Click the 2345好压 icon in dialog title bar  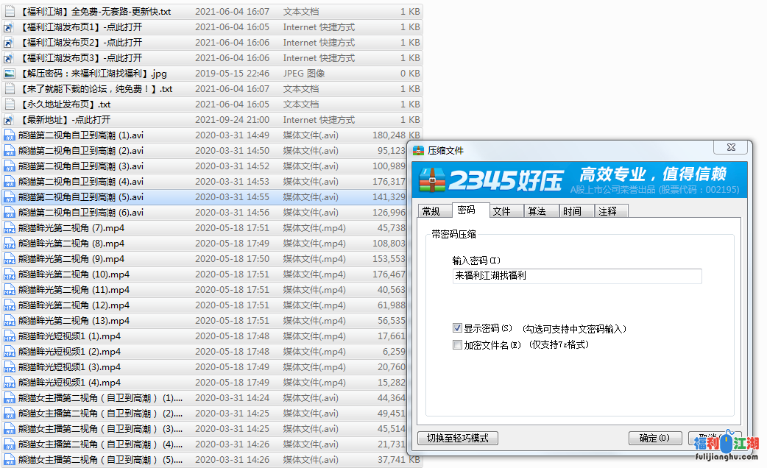click(419, 151)
